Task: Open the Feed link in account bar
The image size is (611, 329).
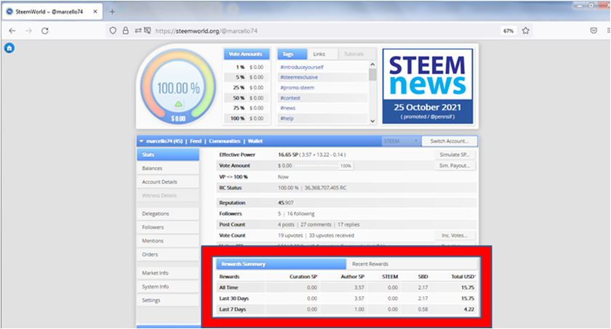Action: click(196, 141)
